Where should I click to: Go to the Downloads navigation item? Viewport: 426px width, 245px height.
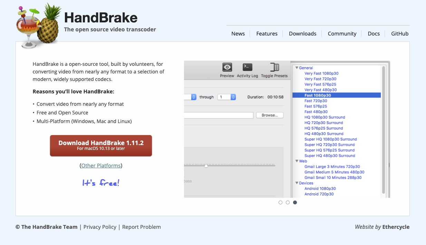pos(303,33)
